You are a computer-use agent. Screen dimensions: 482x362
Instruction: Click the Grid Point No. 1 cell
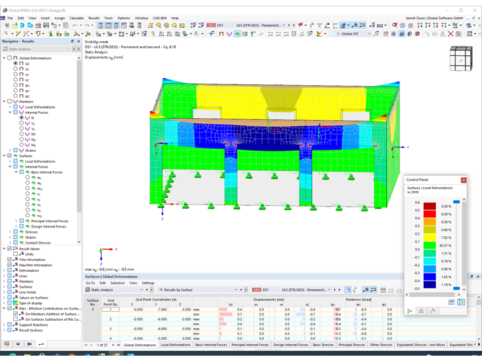point(110,309)
